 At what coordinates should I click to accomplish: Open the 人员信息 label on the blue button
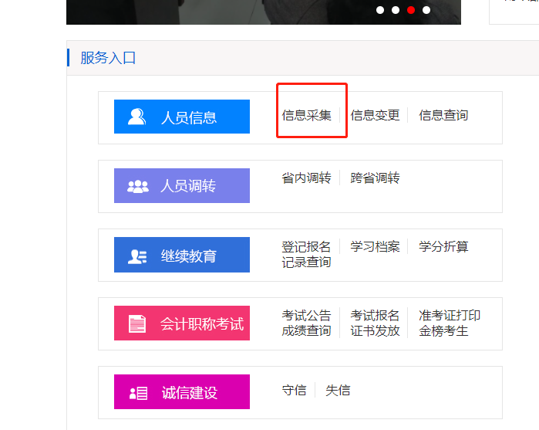coord(189,117)
